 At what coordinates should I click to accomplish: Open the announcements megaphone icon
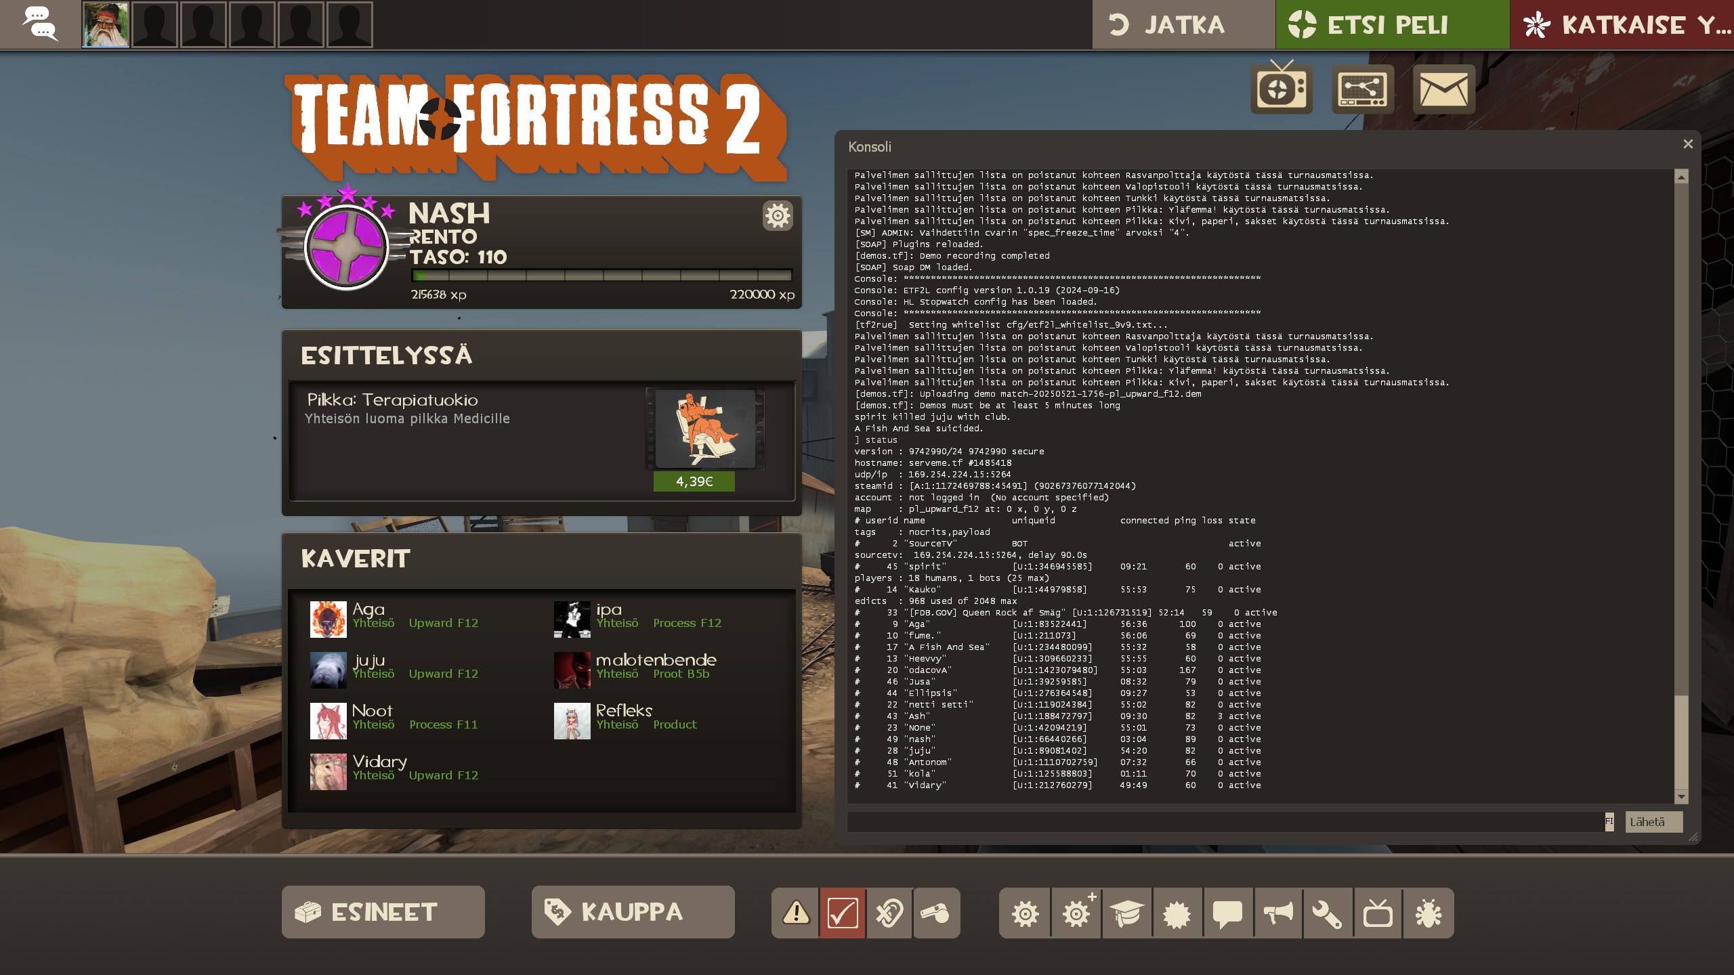[1278, 913]
